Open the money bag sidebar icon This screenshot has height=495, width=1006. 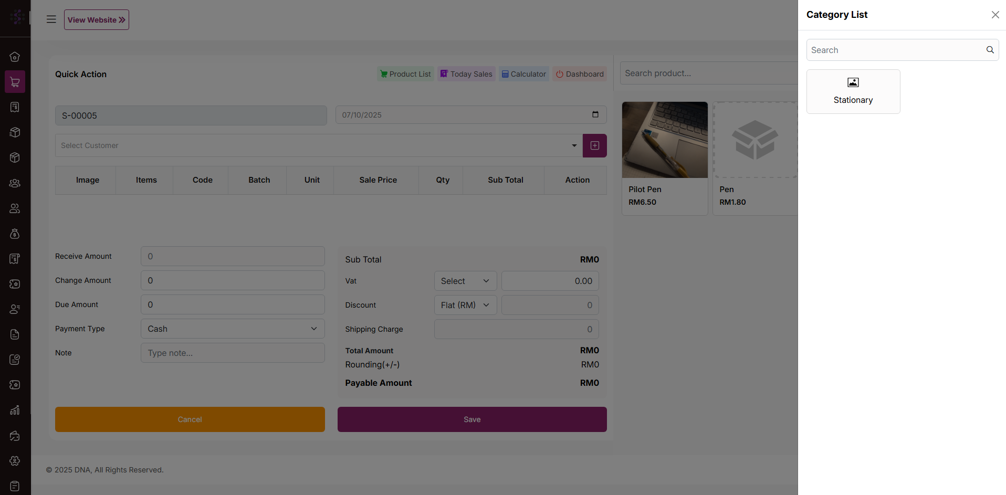coord(15,234)
